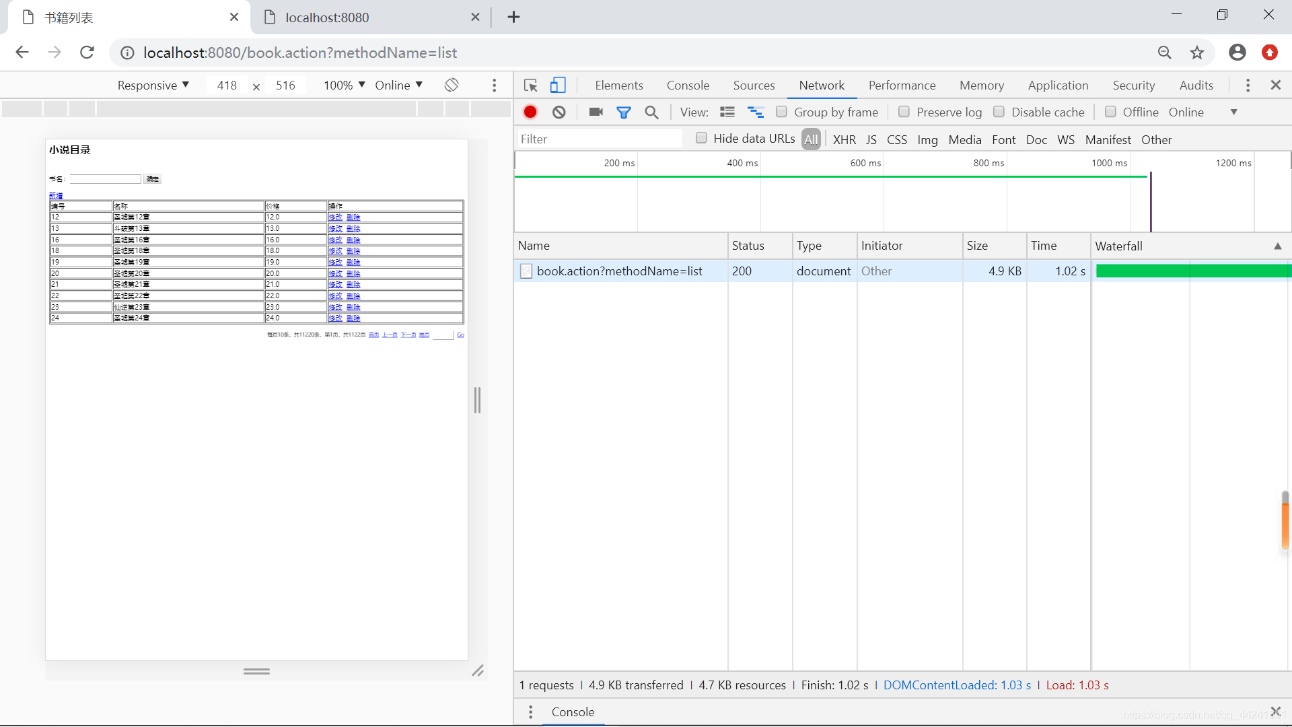This screenshot has width=1292, height=727.
Task: Click the list view icon in Network panel
Action: 727,112
